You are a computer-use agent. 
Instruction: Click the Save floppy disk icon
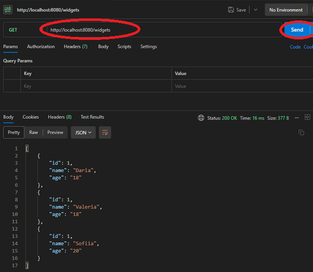point(232,10)
